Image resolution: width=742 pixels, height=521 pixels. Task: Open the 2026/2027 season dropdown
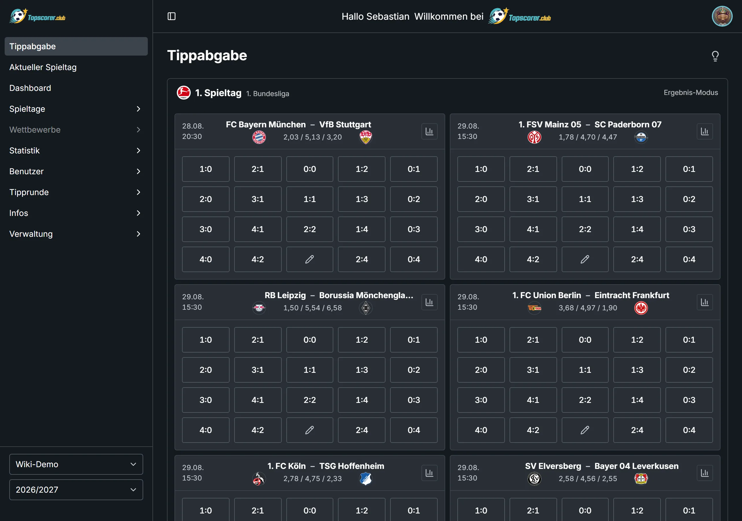pyautogui.click(x=76, y=490)
